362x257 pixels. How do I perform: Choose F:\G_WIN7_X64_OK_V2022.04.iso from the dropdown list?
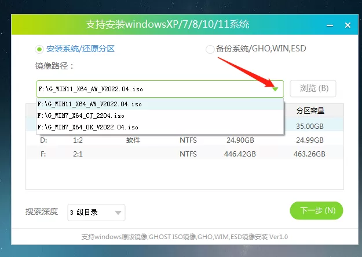160,127
